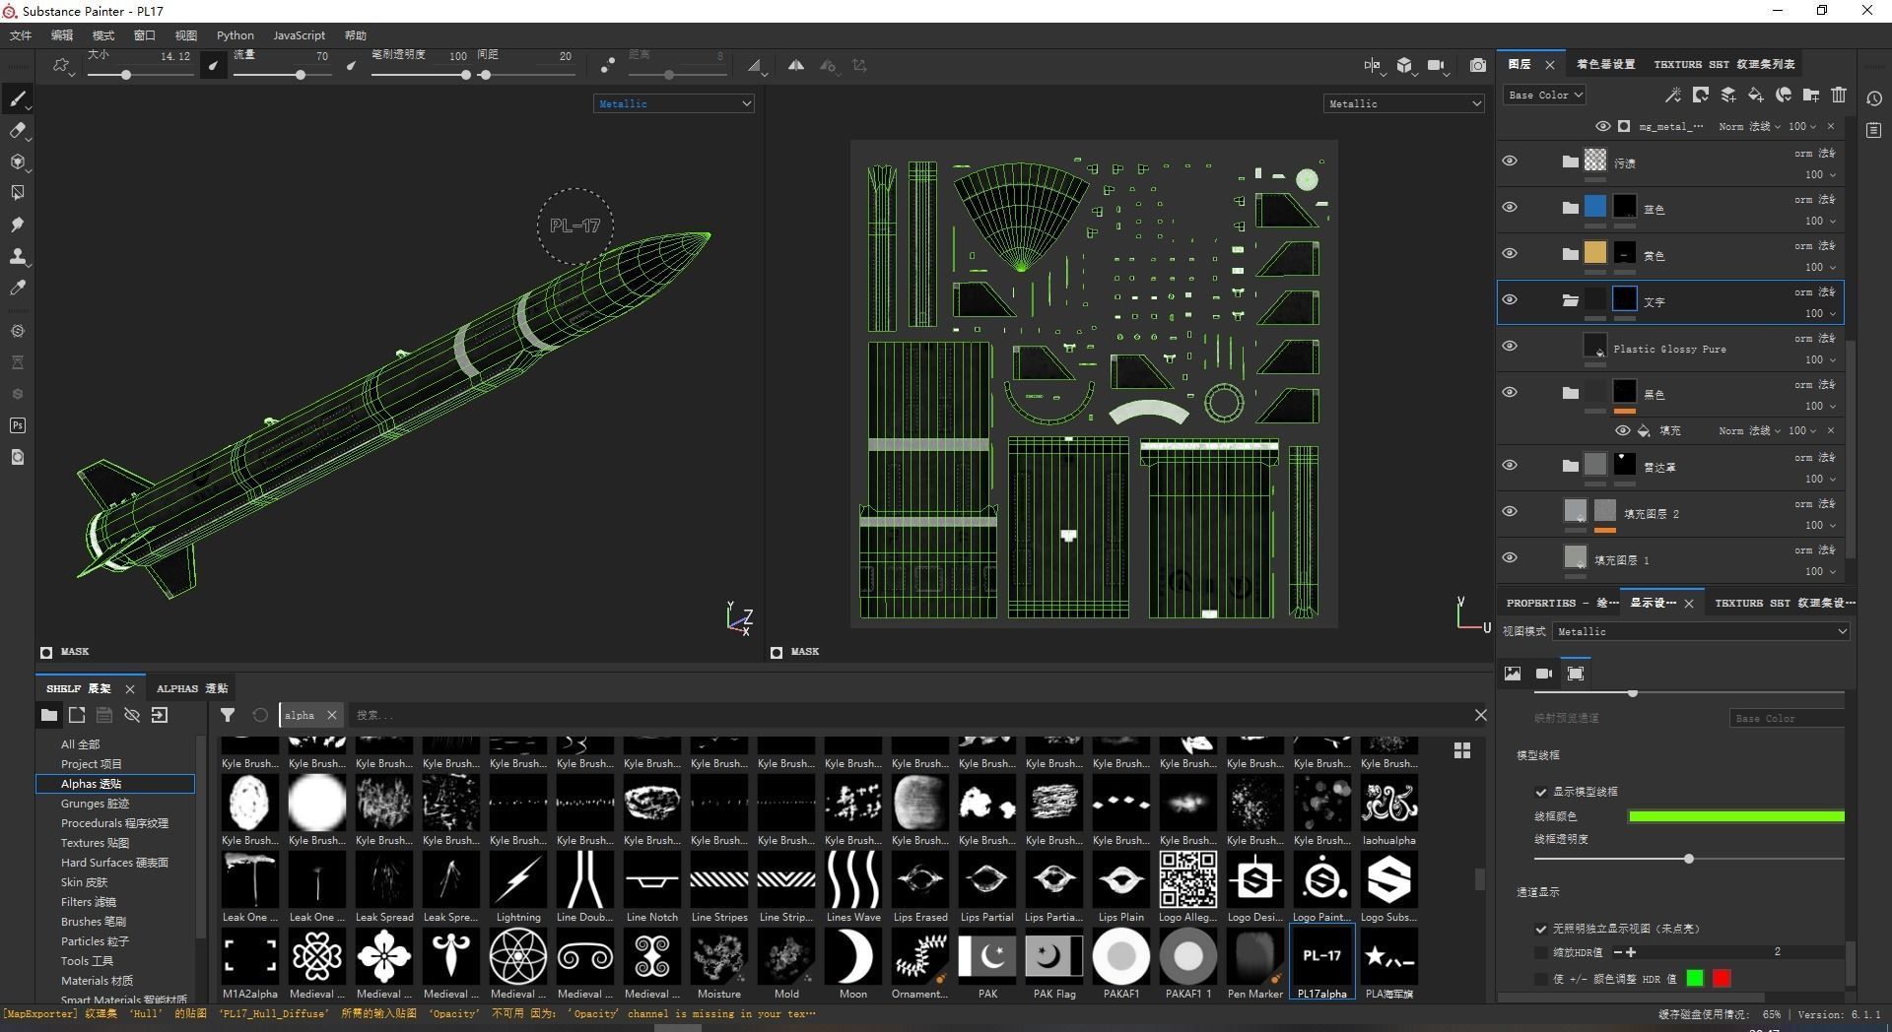Screen dimensions: 1892x1032
Task: Select the Polygon Fill tool
Action: click(18, 193)
